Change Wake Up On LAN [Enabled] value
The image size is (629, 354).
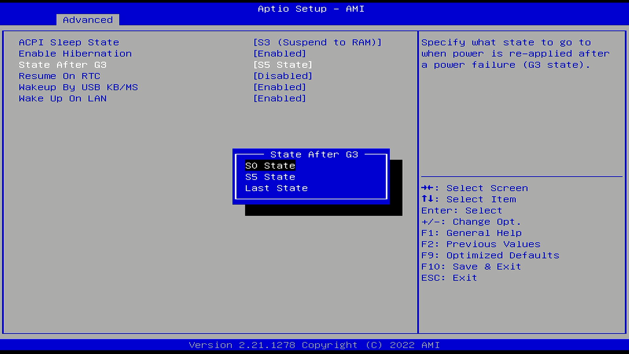(x=279, y=98)
